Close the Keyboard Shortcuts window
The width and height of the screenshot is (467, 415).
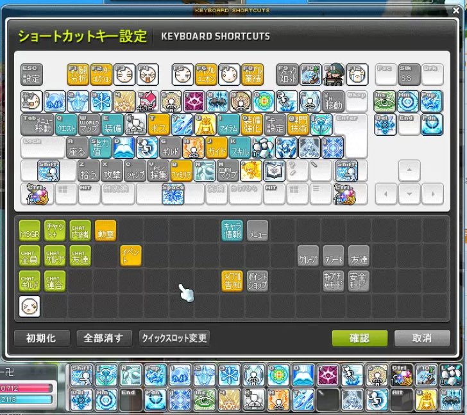(456, 10)
